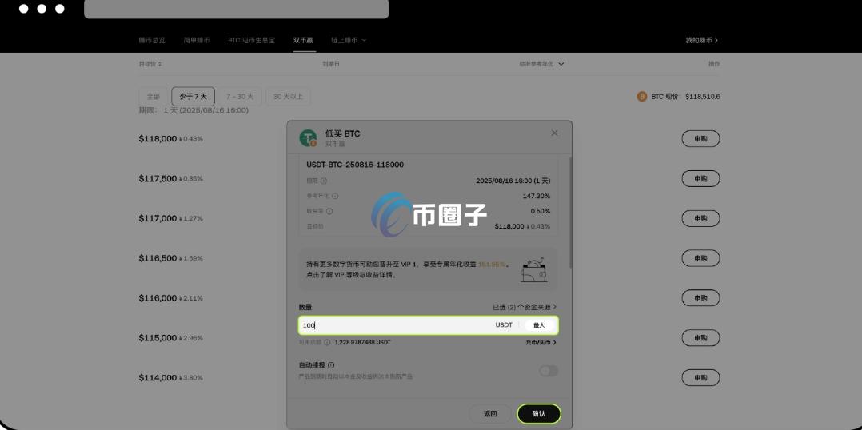862x430 pixels.
Task: Click the USDT-BTC coin icon in dialog header
Action: 309,137
